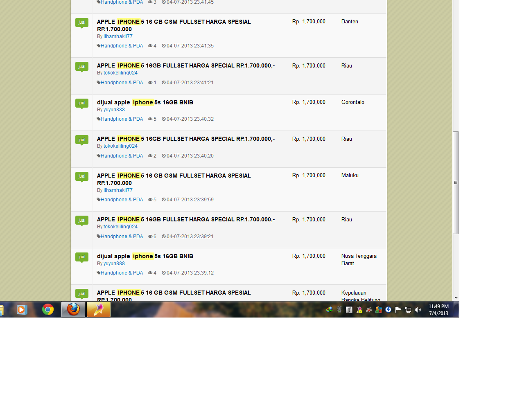Click the timestamp 04-07-2013 23:41:35
The width and height of the screenshot is (524, 419).
190,46
